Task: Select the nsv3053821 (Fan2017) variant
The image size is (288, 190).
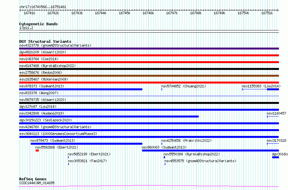Action: click(x=87, y=161)
